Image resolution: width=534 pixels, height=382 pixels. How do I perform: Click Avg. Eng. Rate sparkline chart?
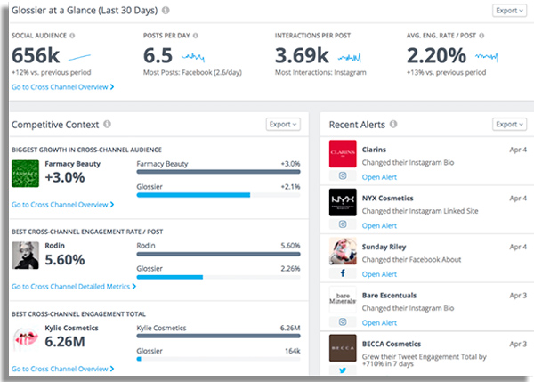487,57
